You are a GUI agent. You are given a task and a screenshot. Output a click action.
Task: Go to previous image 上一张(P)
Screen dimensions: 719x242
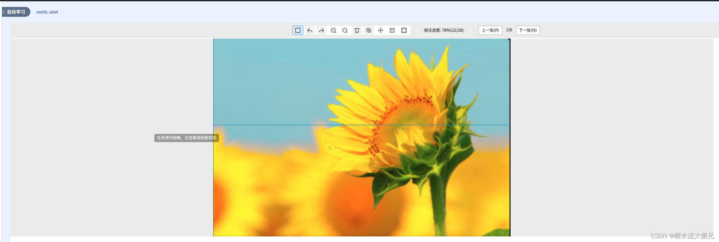(490, 30)
